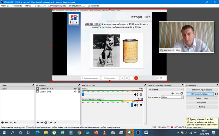Adjust the playback device volume slider
The height and width of the screenshot is (136, 219).
point(132,105)
